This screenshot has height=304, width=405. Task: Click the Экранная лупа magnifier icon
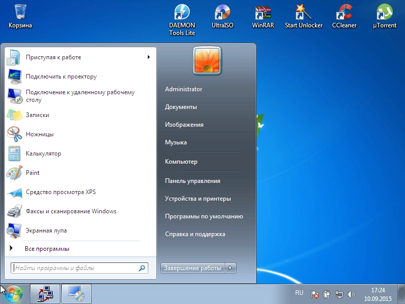click(14, 231)
